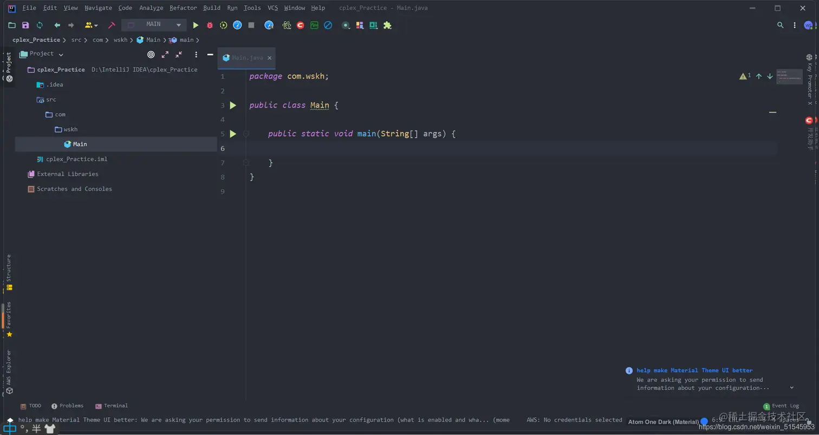Open the top-right vertical dots menu
Viewport: 819px width, 435px height.
click(x=795, y=25)
